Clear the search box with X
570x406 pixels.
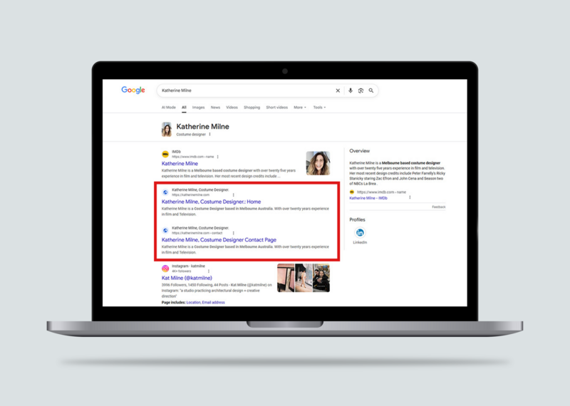pos(338,91)
